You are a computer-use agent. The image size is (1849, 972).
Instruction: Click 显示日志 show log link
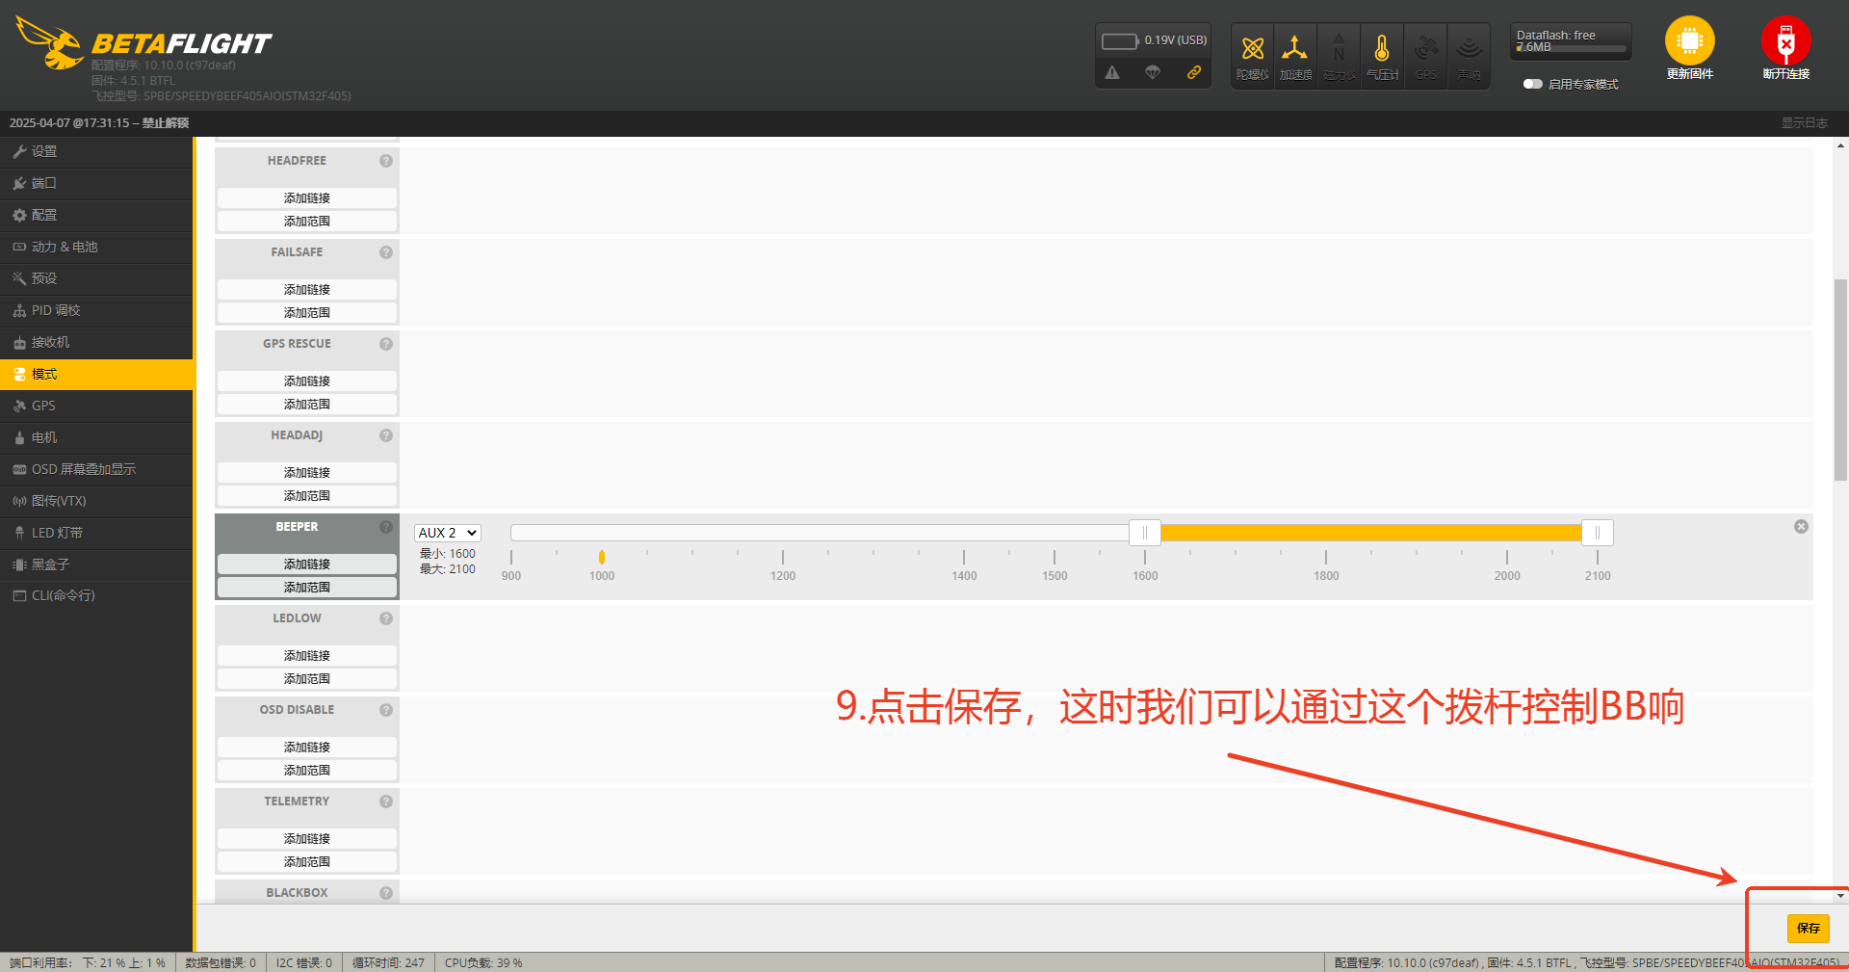tap(1804, 123)
